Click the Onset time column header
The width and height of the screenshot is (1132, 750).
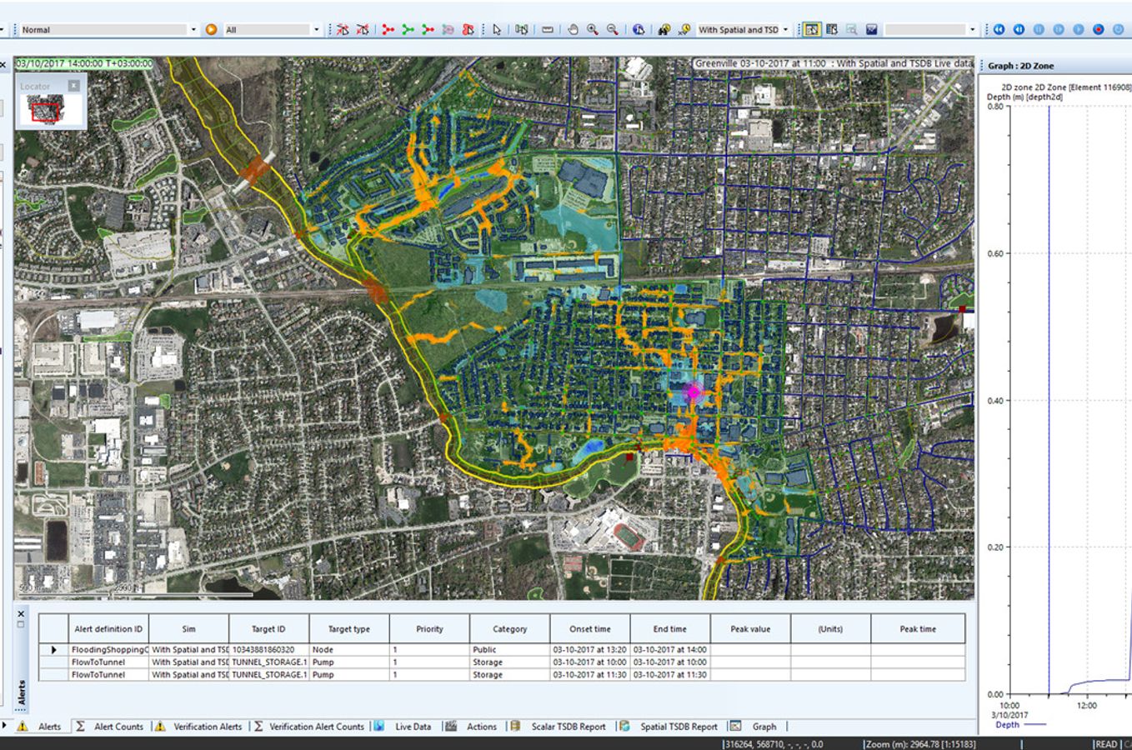(x=590, y=629)
